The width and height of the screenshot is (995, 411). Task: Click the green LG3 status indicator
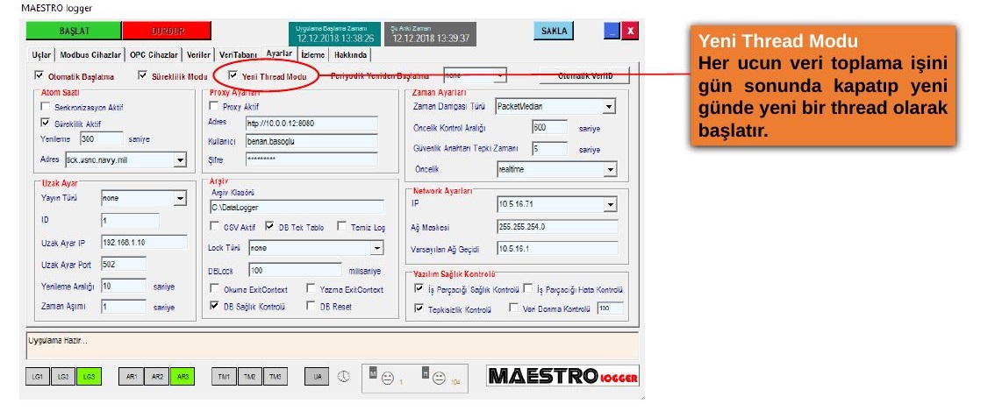89,377
